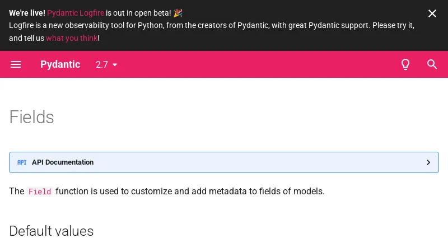This screenshot has width=448, height=252.
Task: Click the Logfire observability description sentence
Action: [x=212, y=26]
